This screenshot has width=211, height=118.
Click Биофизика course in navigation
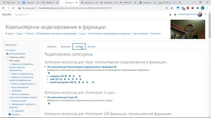(17, 91)
